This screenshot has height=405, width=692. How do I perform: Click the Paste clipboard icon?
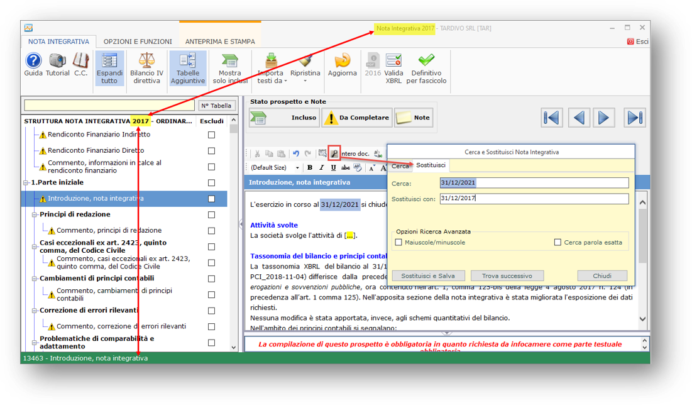[281, 153]
